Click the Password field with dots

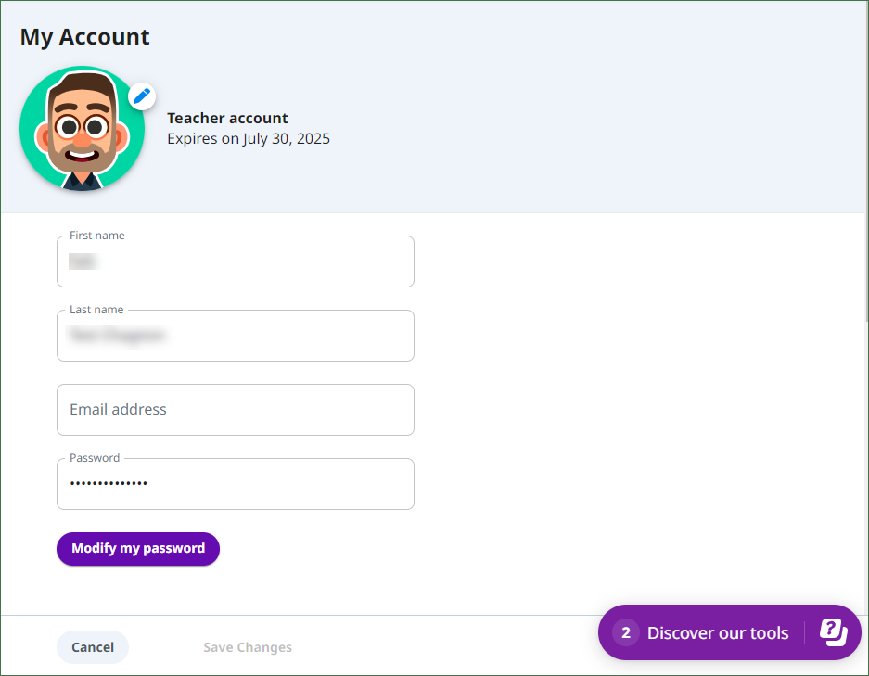click(236, 484)
